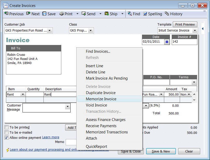This screenshot has height=160, width=210.
Task: Check the To be e-mailed option
Action: pyautogui.click(x=6, y=132)
